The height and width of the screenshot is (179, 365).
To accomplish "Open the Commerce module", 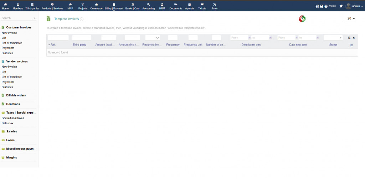I will coord(96,6).
